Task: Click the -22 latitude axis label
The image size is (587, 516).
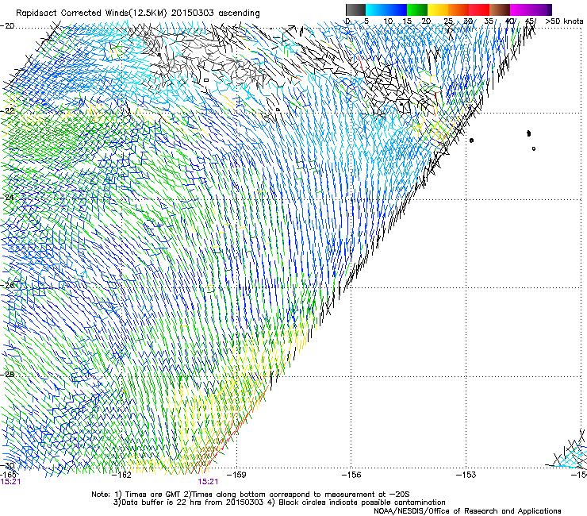Action: click(x=7, y=111)
